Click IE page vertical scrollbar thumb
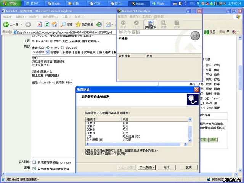244x183 pixels. click(x=240, y=77)
